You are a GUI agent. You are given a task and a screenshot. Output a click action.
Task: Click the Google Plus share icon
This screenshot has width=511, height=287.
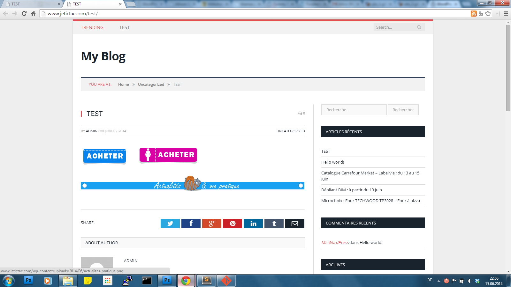(211, 224)
